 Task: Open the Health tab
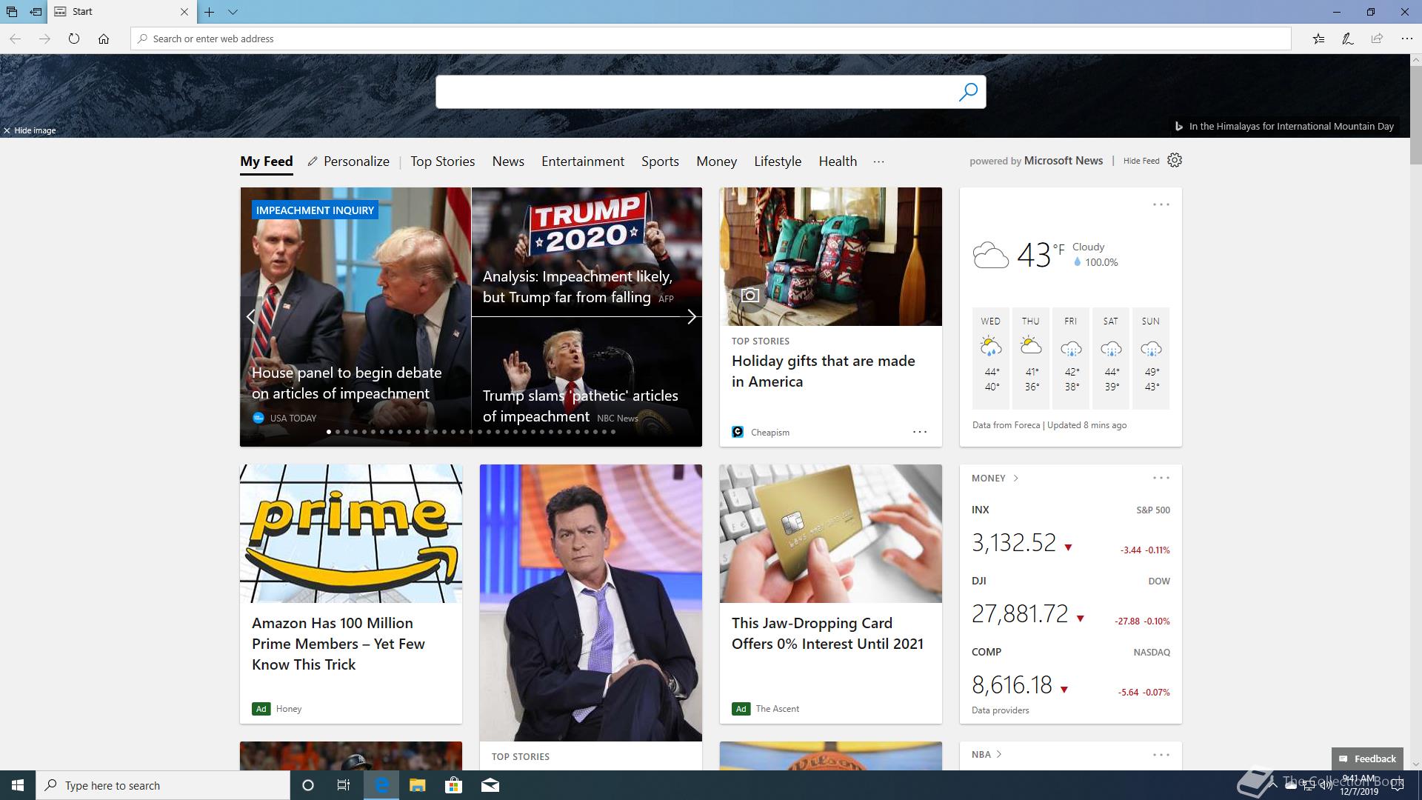838,161
